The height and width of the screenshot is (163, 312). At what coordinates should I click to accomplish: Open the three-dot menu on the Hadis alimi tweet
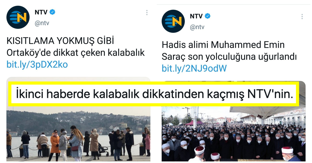[302, 17]
